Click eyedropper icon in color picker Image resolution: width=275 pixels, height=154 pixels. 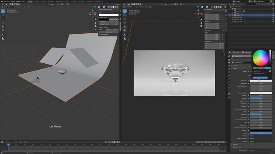270,71
